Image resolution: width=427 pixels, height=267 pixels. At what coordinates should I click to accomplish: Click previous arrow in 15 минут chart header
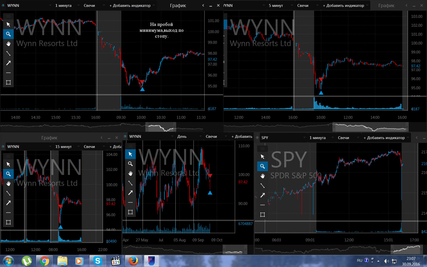click(101, 138)
